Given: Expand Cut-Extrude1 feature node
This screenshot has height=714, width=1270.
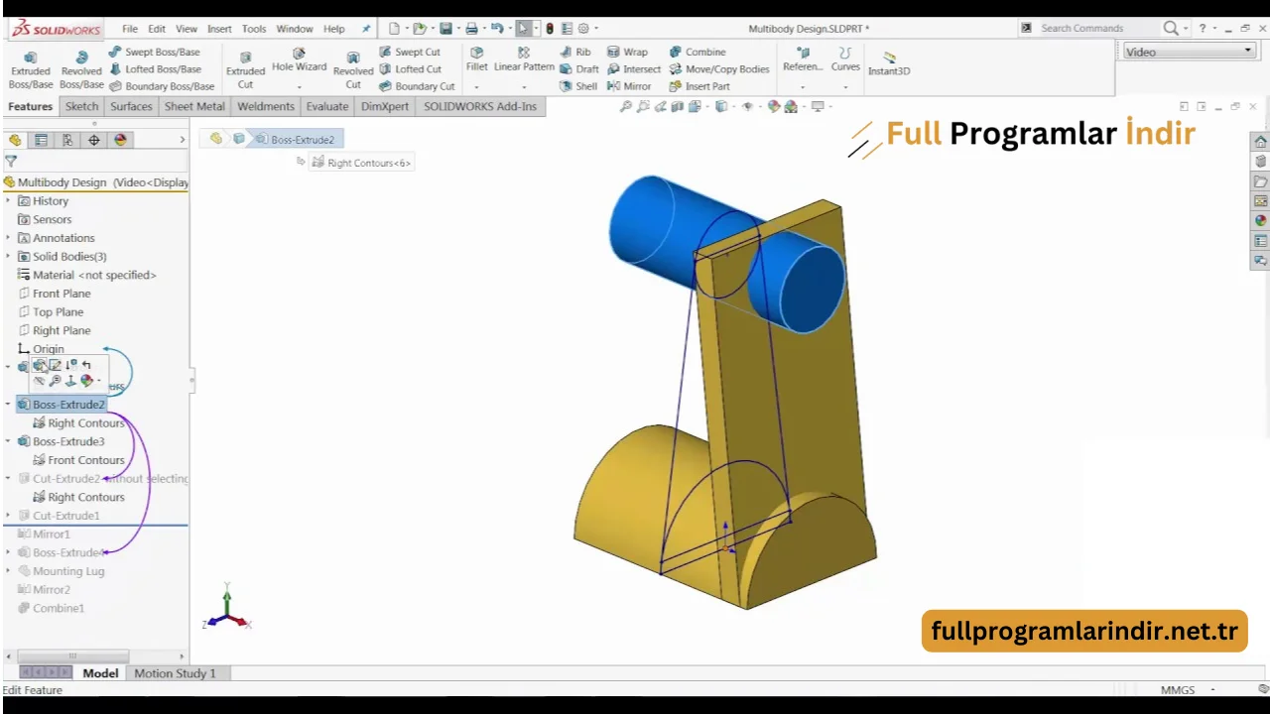Looking at the screenshot, I should pyautogui.click(x=9, y=516).
